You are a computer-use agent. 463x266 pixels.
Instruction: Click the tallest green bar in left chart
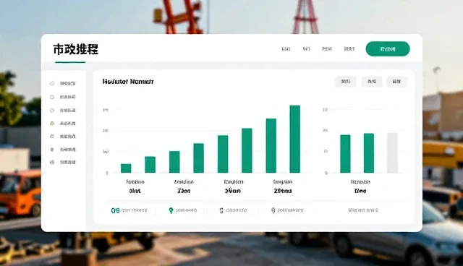click(295, 139)
